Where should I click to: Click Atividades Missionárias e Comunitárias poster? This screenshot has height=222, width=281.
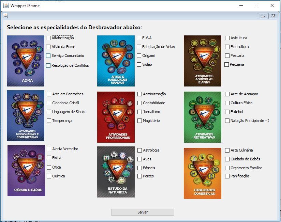26,116
